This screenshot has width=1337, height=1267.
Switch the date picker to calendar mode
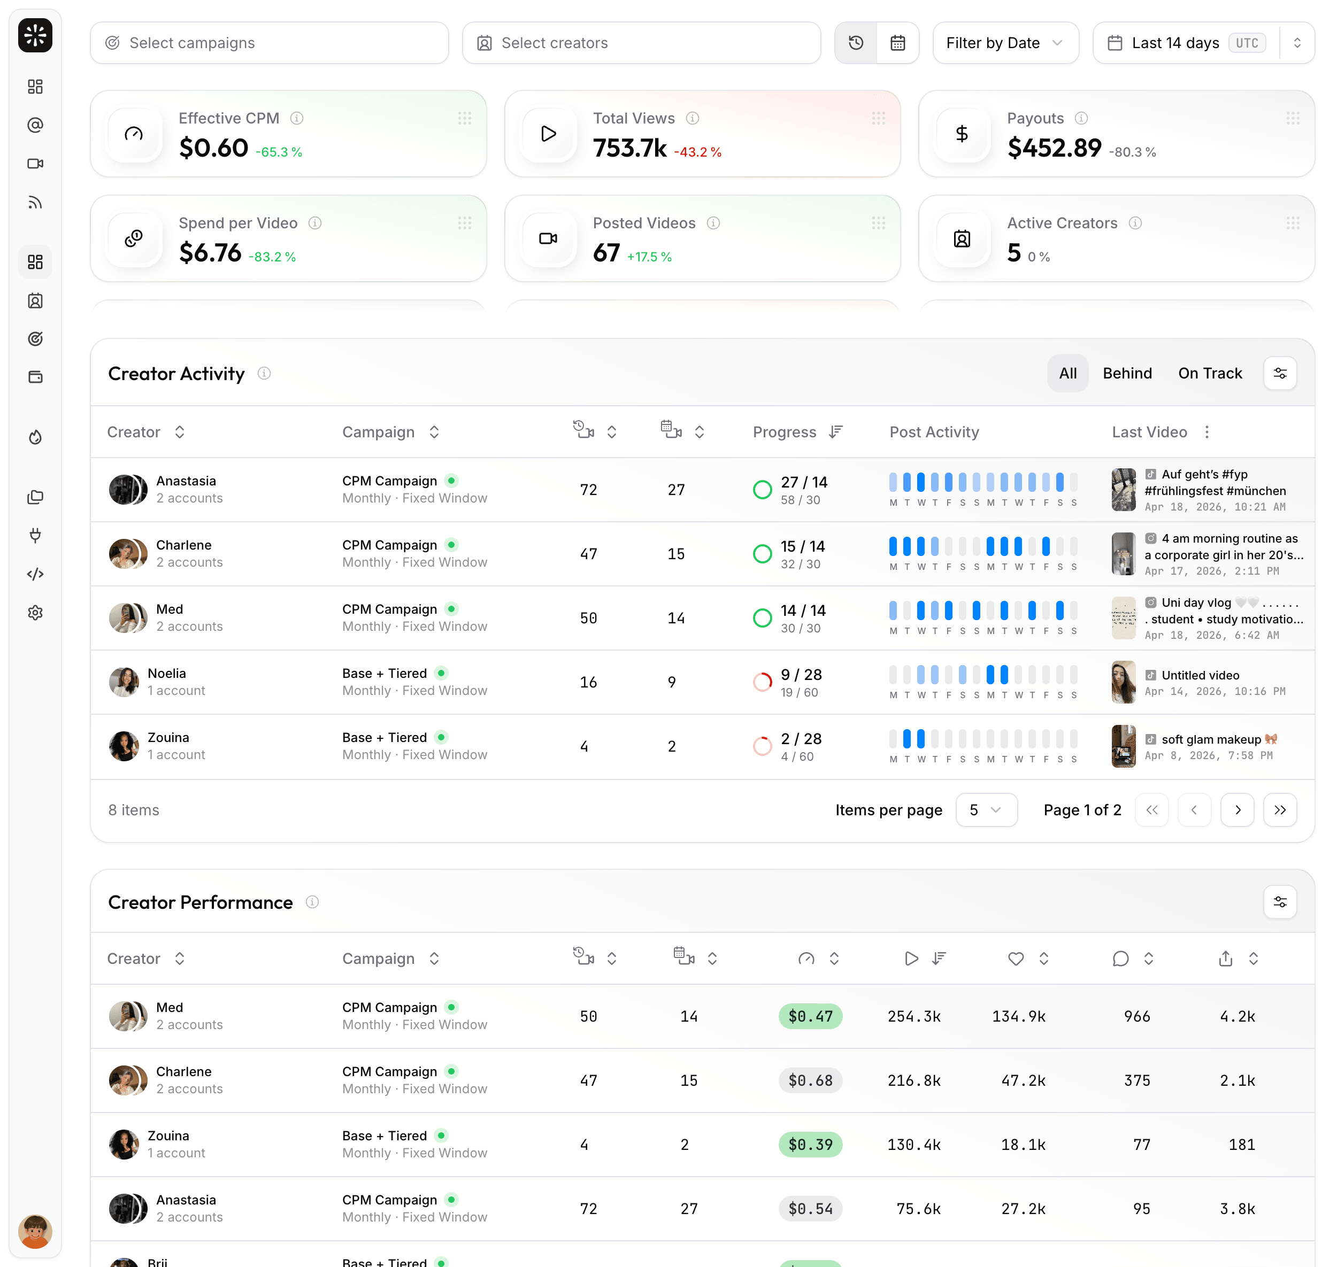coord(898,43)
